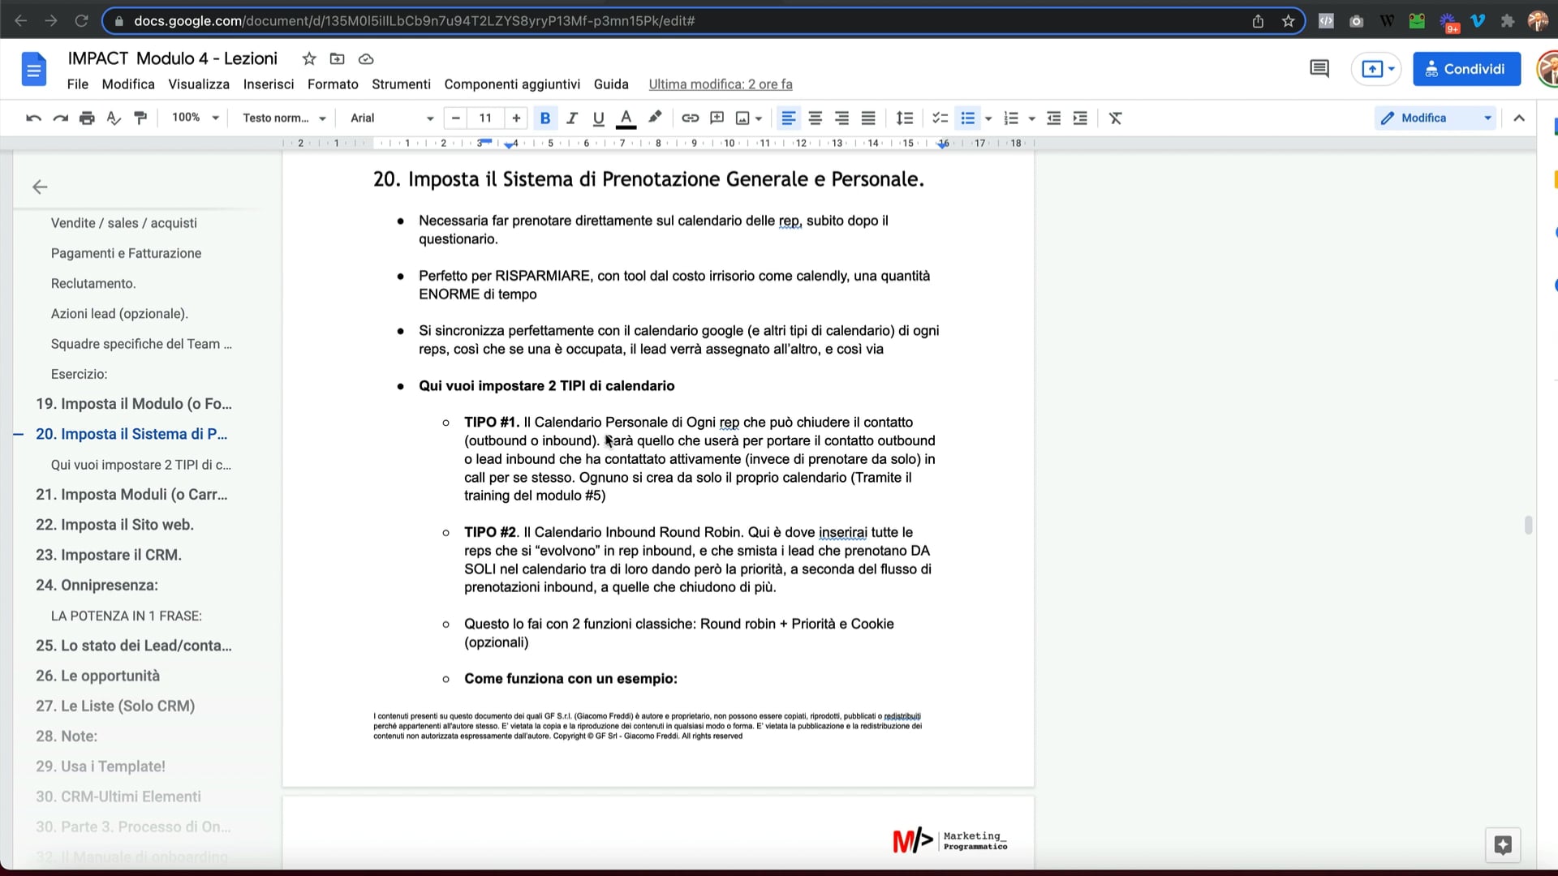Toggle bold formatting

pos(545,118)
